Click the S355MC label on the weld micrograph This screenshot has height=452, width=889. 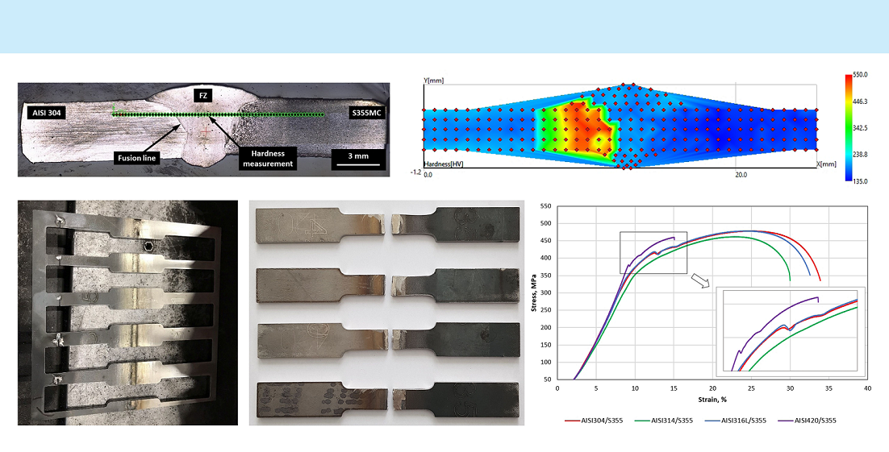[x=365, y=113]
